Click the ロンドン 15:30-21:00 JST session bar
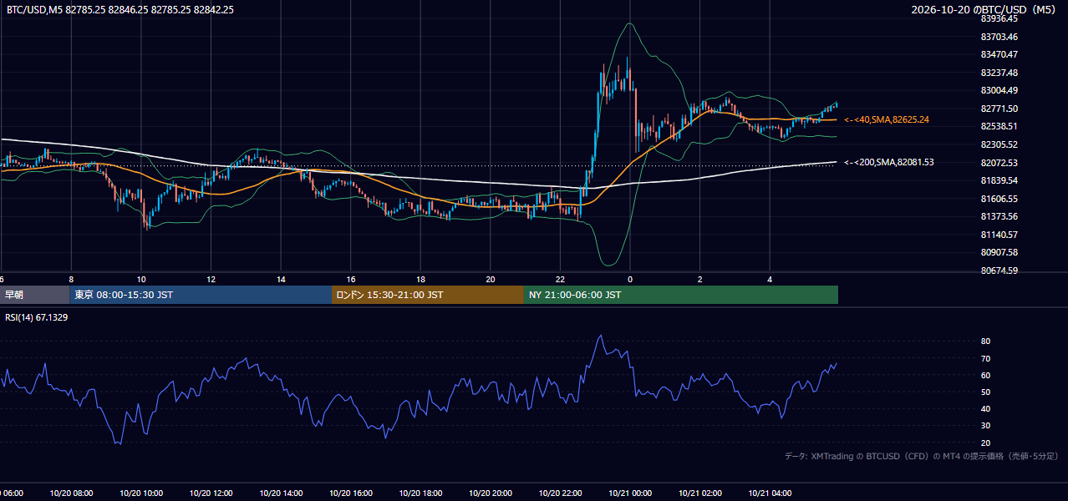The height and width of the screenshot is (501, 1068). pyautogui.click(x=428, y=295)
